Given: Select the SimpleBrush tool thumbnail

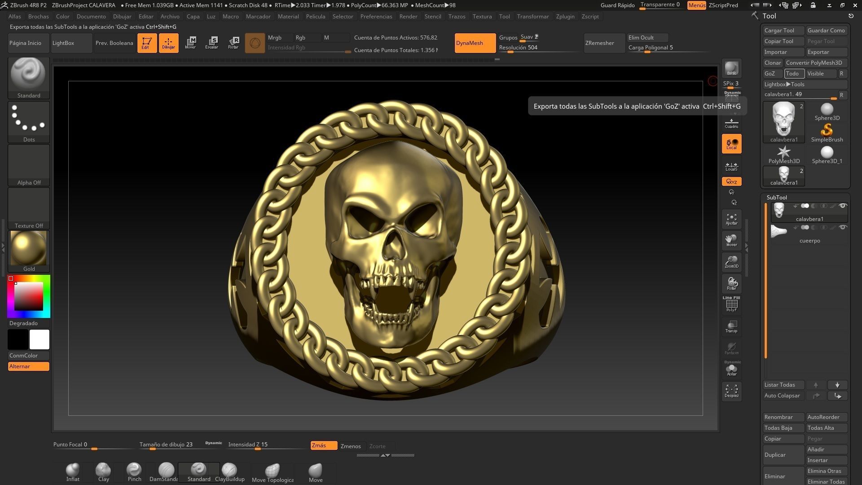Looking at the screenshot, I should (x=827, y=133).
